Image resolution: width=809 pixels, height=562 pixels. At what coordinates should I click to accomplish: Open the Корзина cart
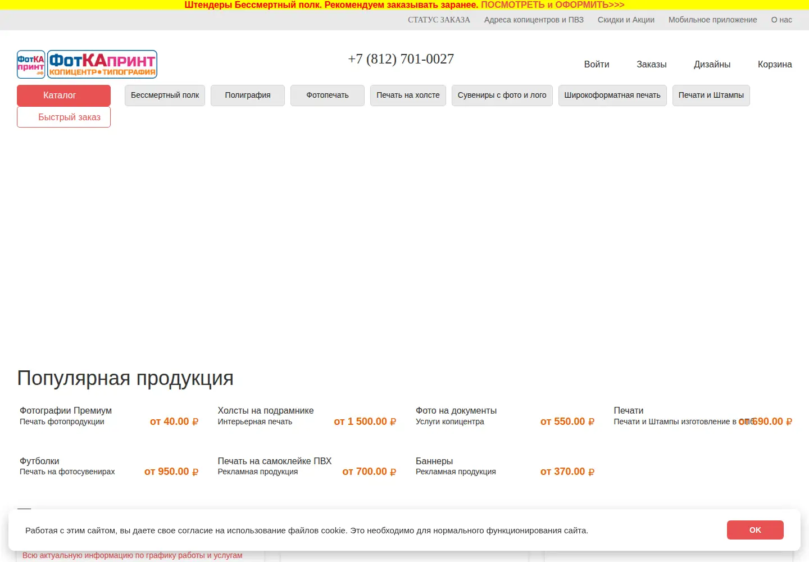pos(775,65)
